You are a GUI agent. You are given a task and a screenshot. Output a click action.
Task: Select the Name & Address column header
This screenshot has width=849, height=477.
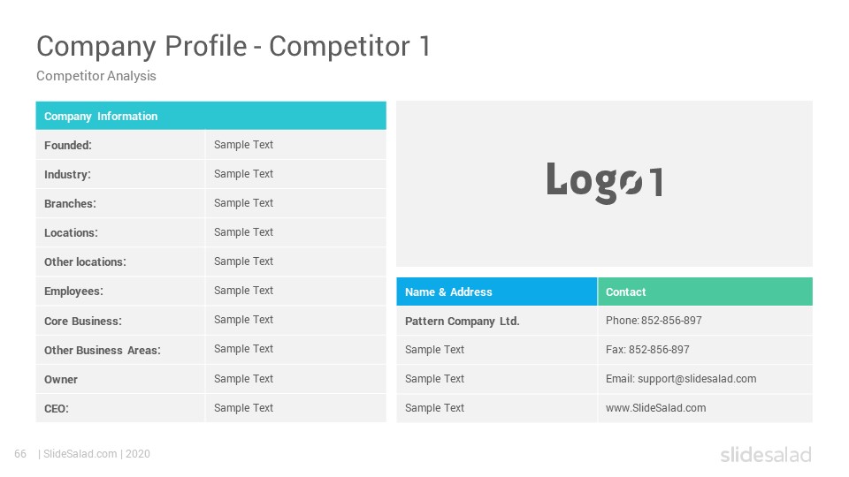[x=496, y=292]
